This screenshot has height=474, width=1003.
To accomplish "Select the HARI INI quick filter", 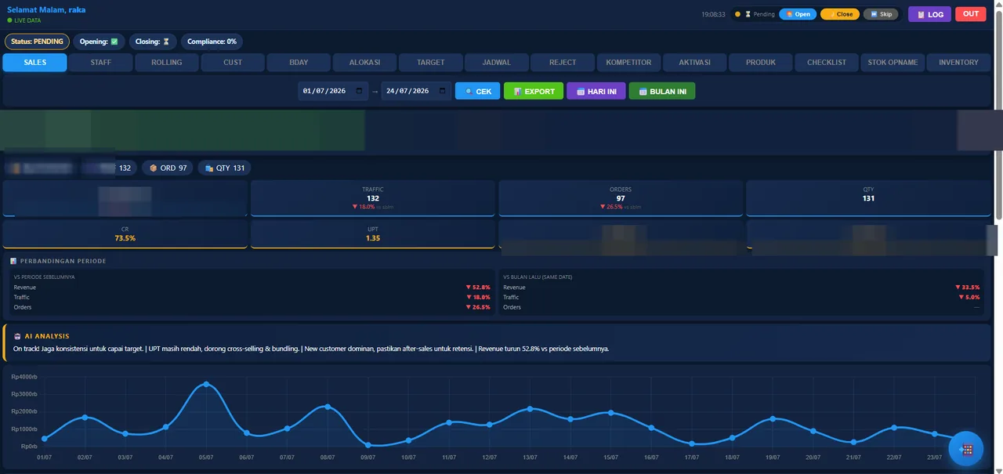I will coord(596,92).
